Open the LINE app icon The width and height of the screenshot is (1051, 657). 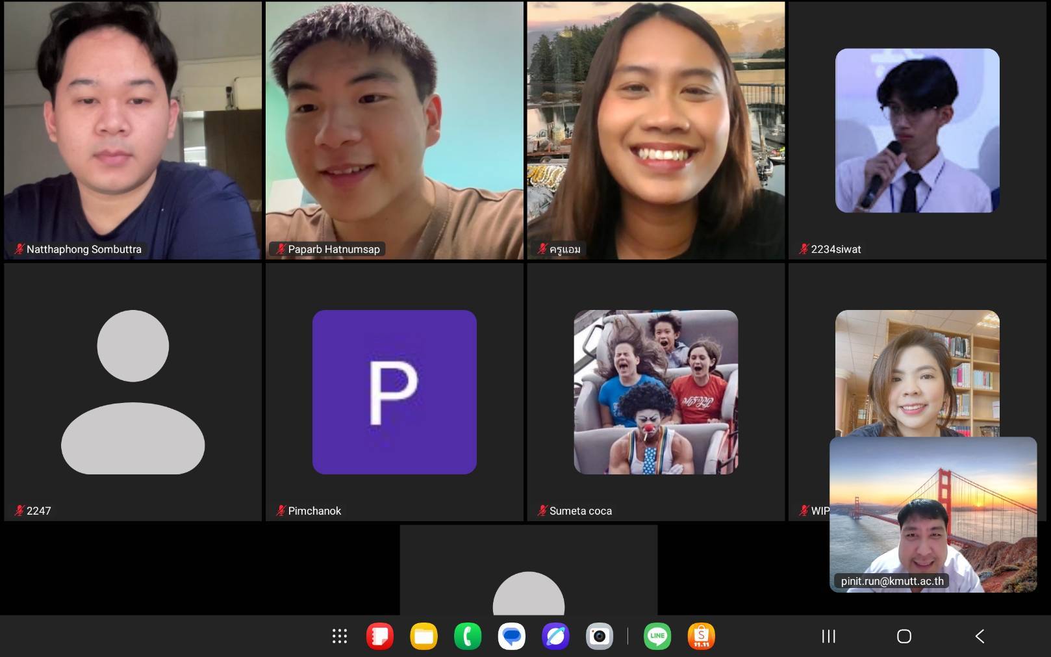point(657,636)
